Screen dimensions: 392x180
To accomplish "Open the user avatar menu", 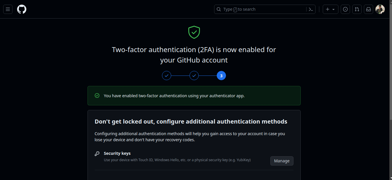I will pos(380,9).
